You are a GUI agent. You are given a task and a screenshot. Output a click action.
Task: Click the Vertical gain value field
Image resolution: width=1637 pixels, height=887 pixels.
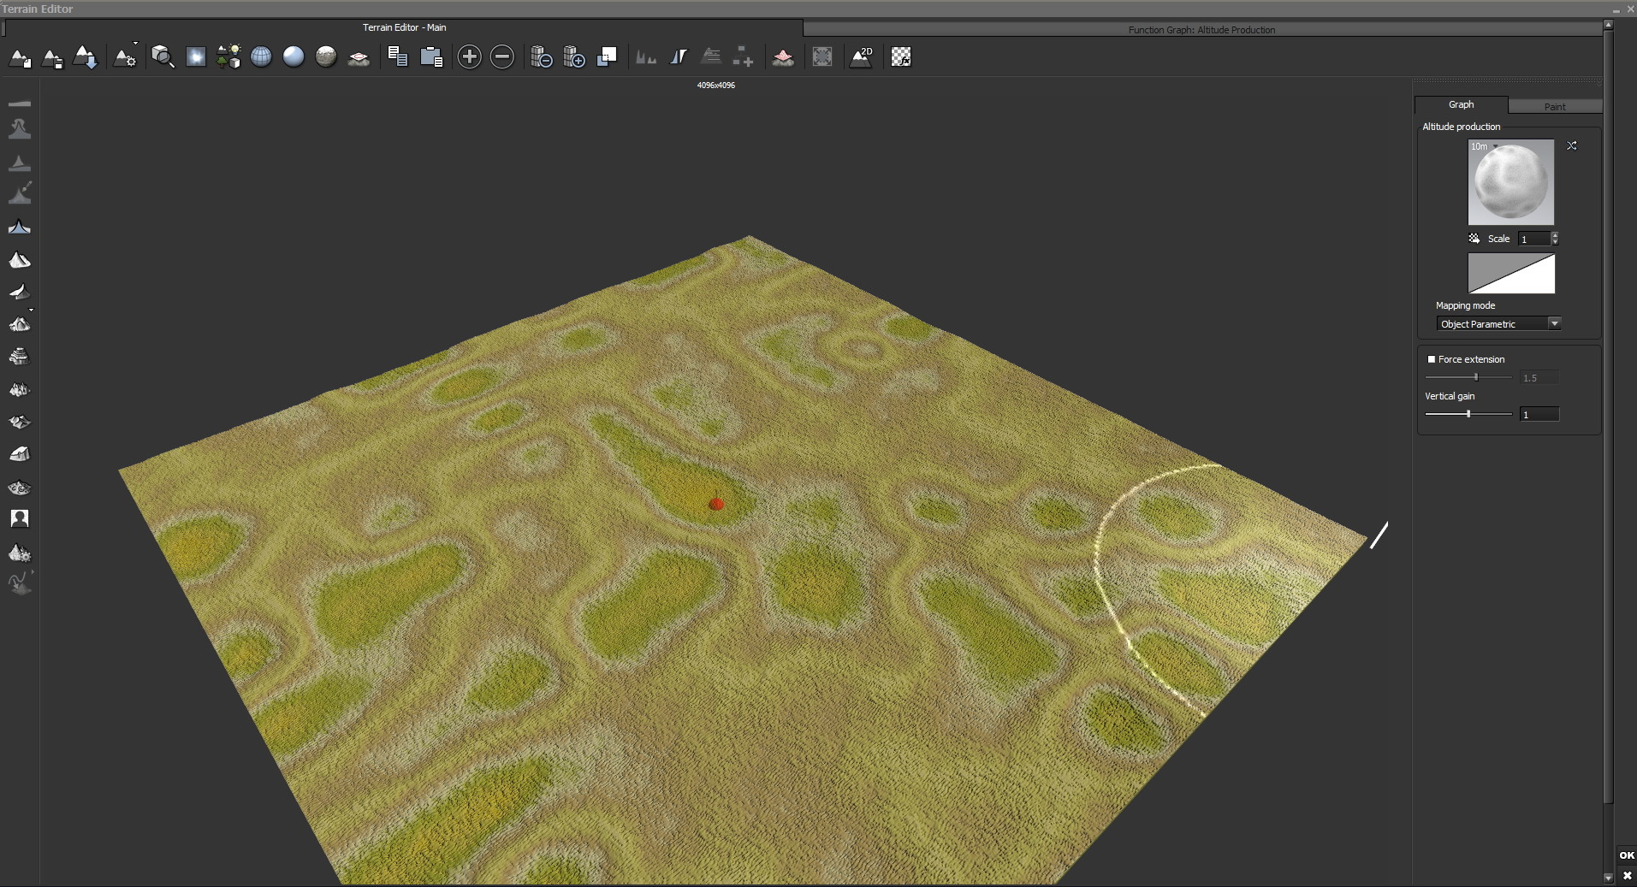(x=1539, y=414)
